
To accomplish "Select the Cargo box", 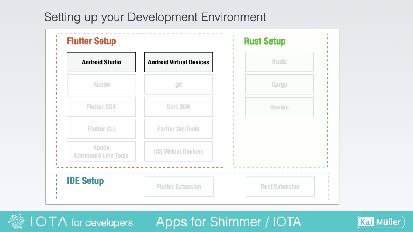I will coord(280,84).
